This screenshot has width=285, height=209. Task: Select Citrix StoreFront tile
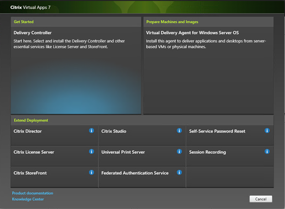pyautogui.click(x=54, y=177)
